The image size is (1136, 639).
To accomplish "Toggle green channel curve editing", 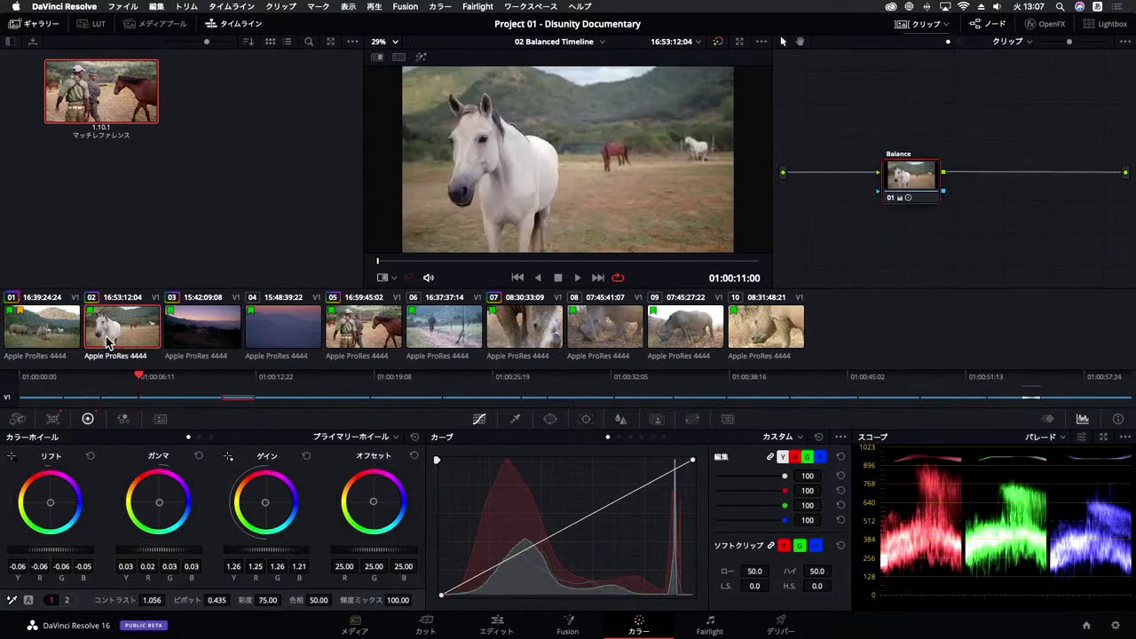I will 808,457.
